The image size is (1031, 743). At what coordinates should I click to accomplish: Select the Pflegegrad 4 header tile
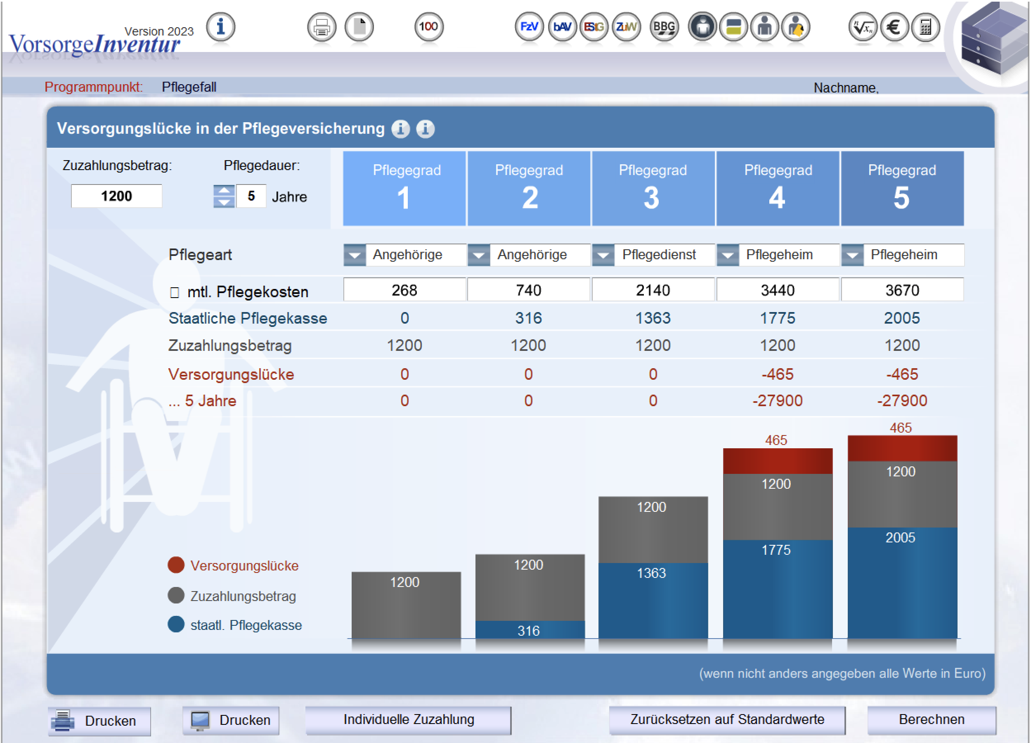pyautogui.click(x=777, y=188)
